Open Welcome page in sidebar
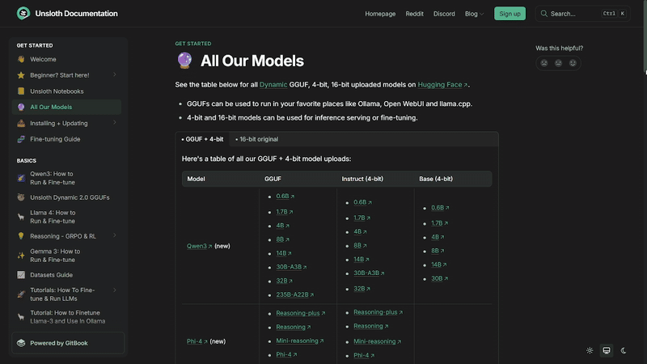Screen dimensions: 647x364 click(x=66, y=59)
